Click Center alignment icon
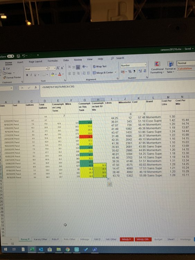195x260 pixels. pos(74,73)
